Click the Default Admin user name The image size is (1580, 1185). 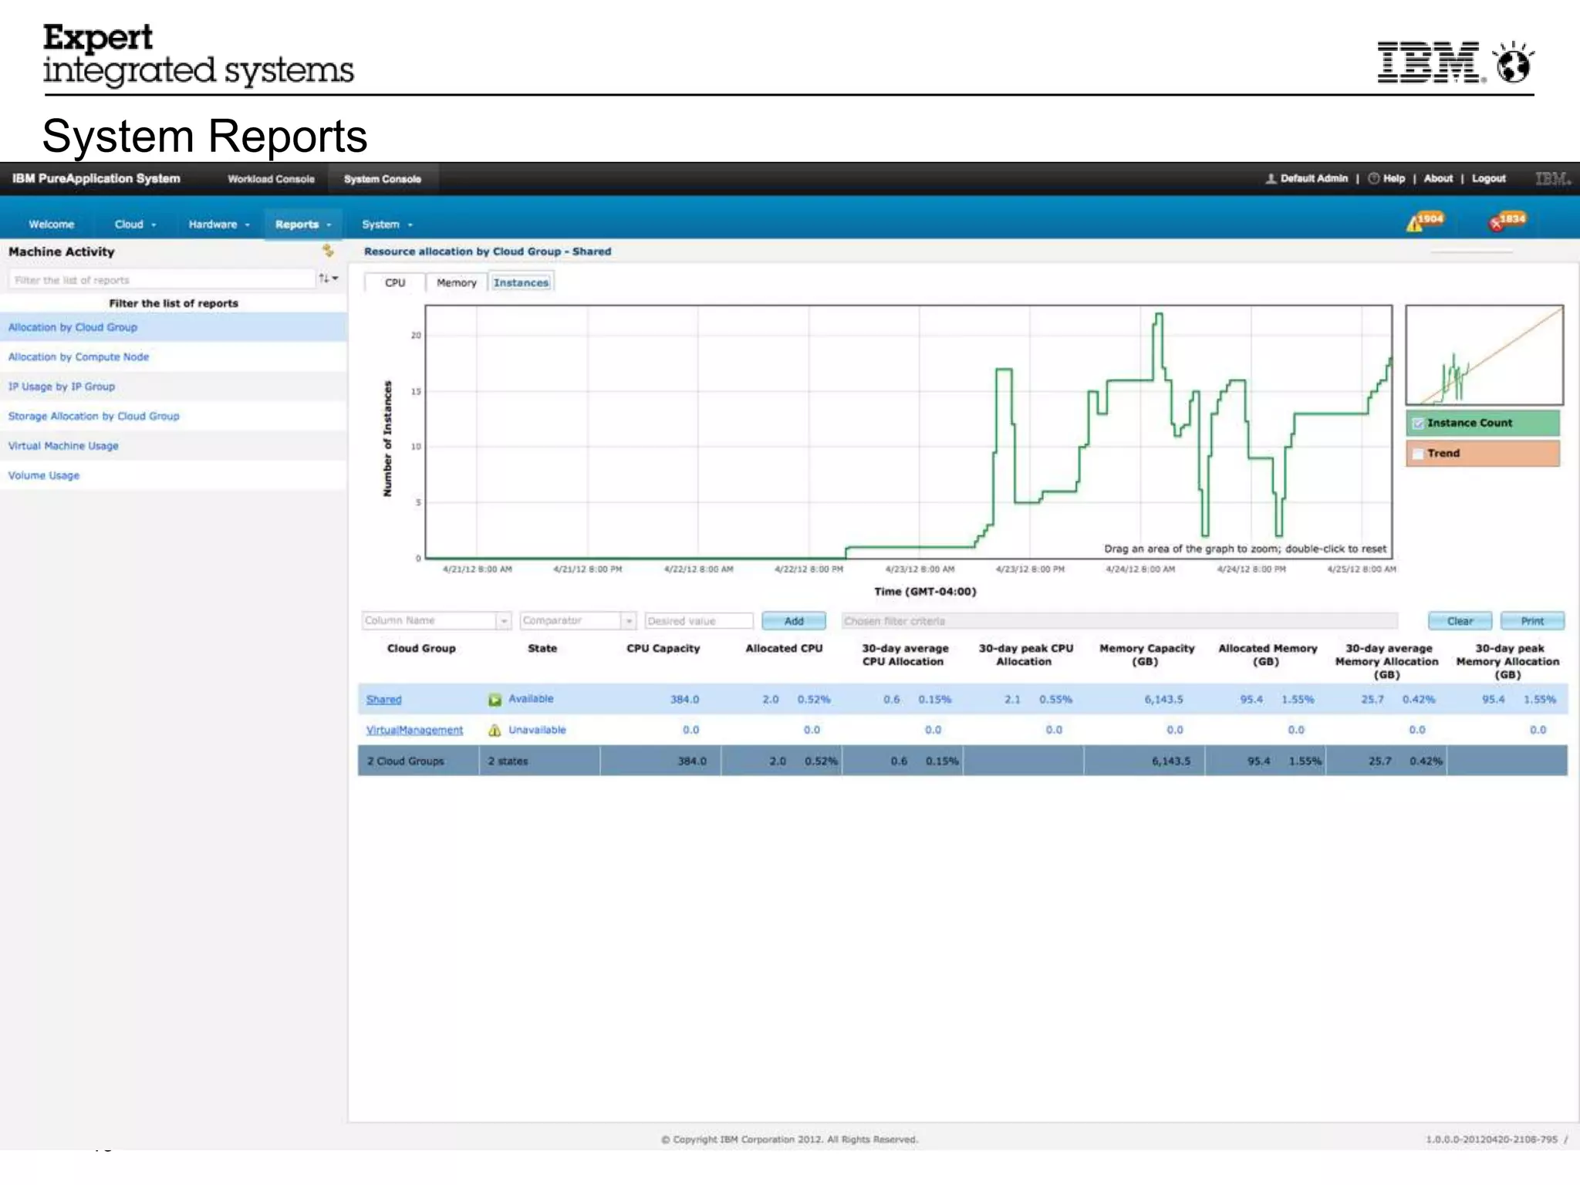point(1314,178)
